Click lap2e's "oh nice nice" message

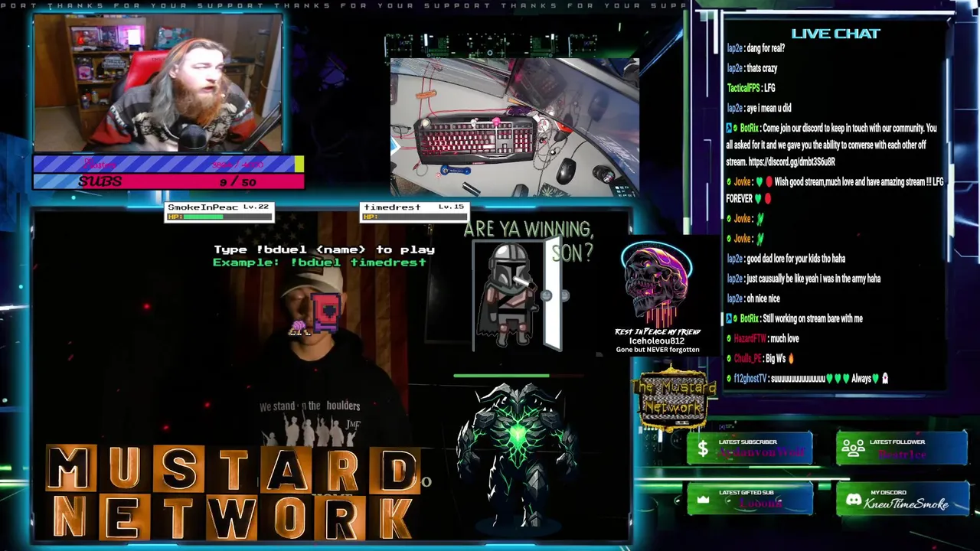pos(753,298)
